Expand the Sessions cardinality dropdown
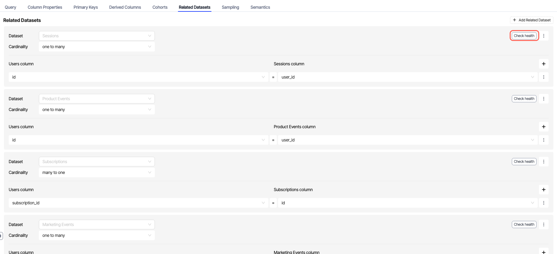 point(97,47)
